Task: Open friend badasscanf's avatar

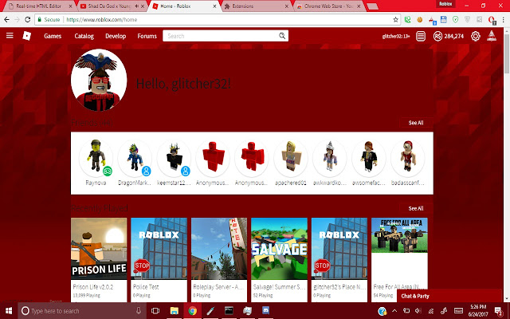Action: coord(407,158)
